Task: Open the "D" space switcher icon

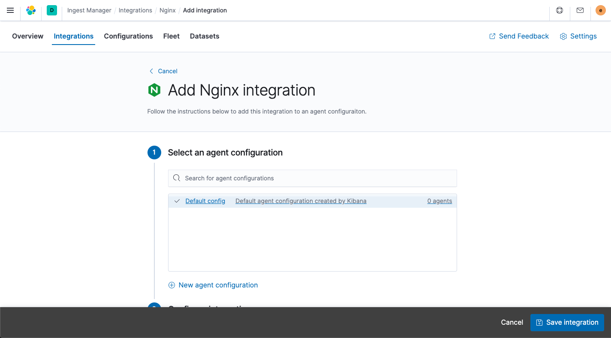Action: tap(51, 10)
